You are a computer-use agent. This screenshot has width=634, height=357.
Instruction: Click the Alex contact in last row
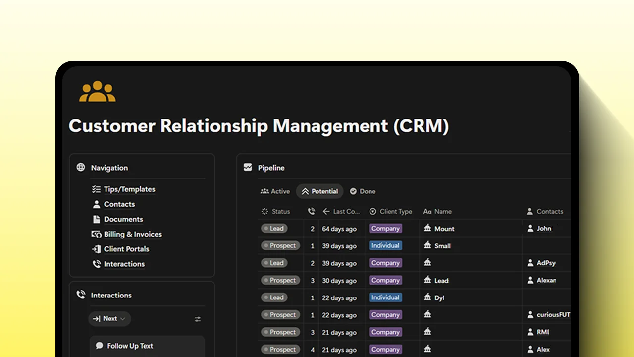click(x=543, y=350)
